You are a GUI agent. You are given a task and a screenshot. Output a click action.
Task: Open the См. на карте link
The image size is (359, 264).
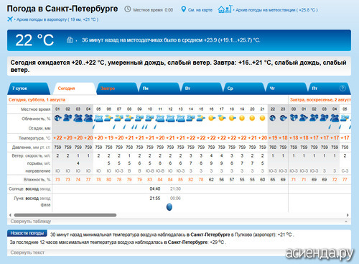pyautogui.click(x=200, y=10)
